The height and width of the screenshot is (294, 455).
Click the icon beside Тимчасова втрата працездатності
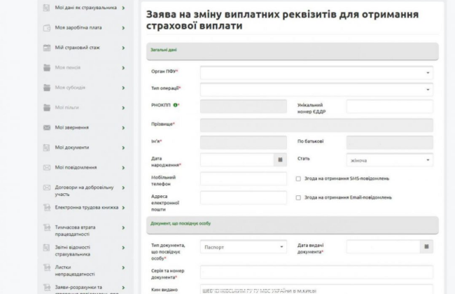[46, 227]
